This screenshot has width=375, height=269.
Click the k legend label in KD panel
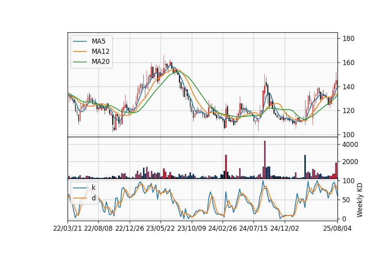point(93,188)
